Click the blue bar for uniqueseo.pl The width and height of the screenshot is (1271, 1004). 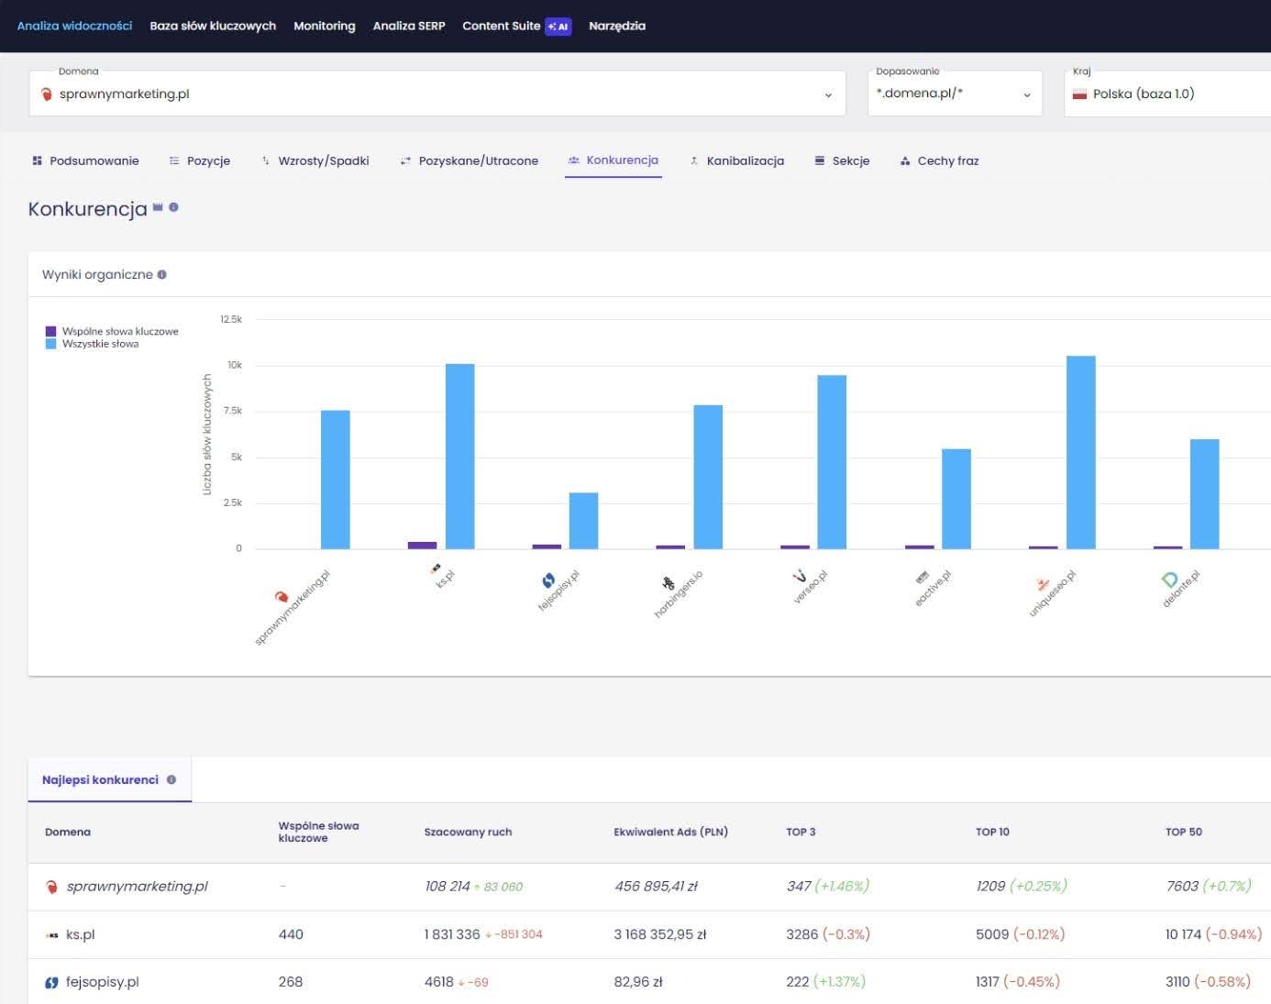[1081, 453]
